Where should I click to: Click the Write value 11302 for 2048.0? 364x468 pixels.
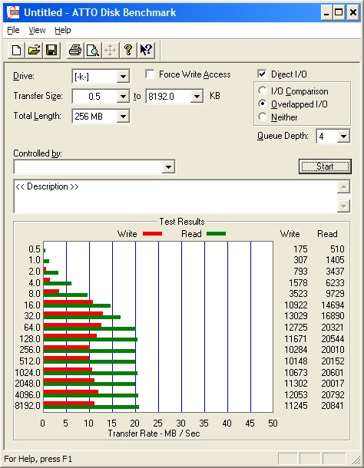point(296,383)
